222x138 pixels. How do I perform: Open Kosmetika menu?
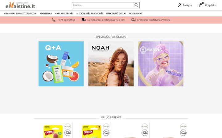pos(46,13)
